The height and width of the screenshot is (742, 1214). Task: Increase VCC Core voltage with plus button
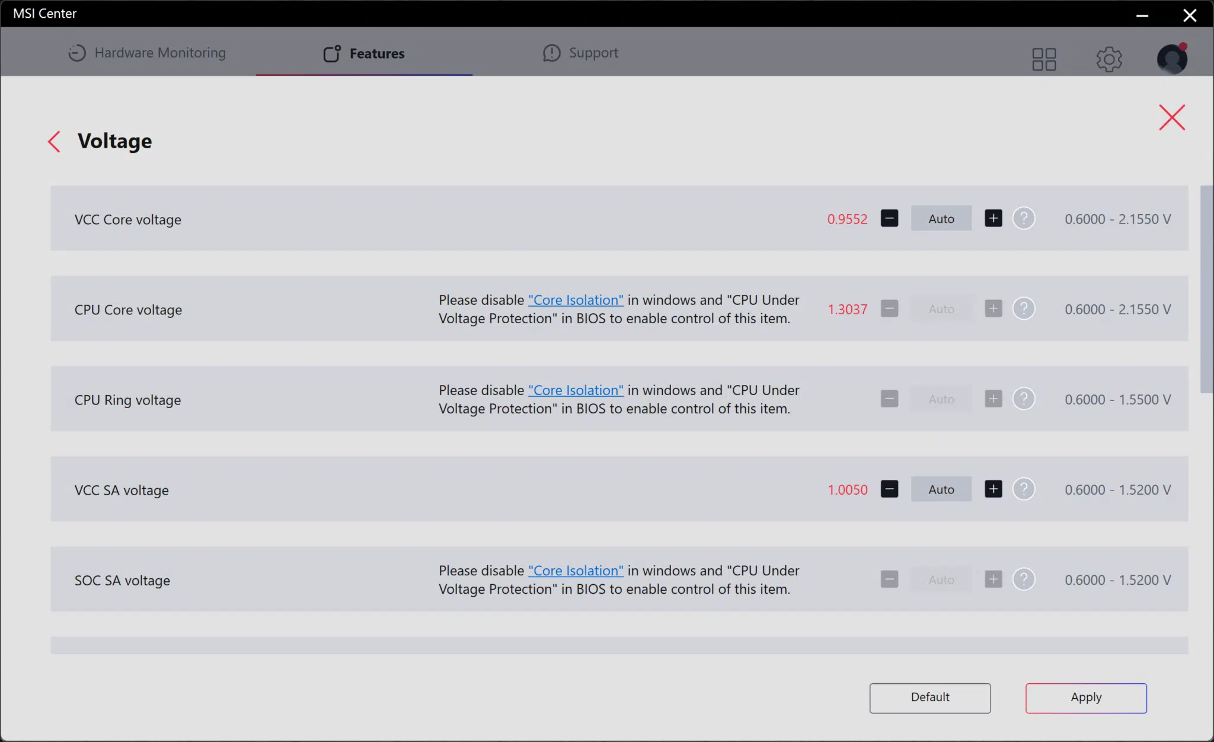993,218
